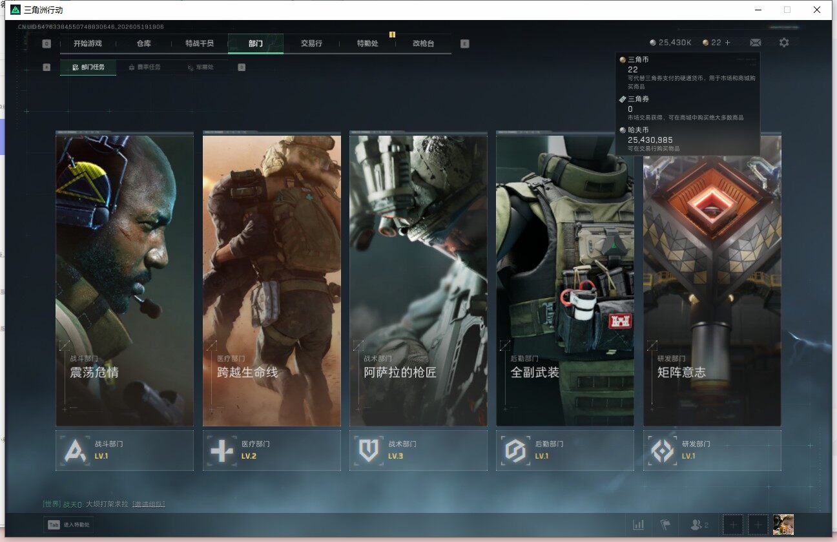
Task: Click the 25,430,985 哈夫币 amount in the tooltip
Action: click(650, 140)
